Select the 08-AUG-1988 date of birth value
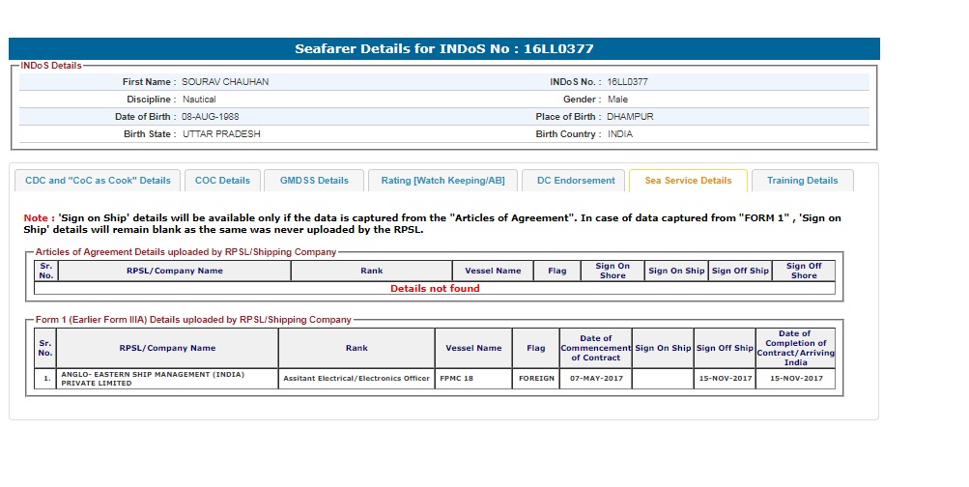 [211, 117]
